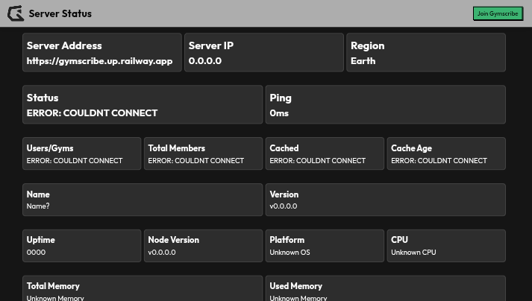Image resolution: width=532 pixels, height=301 pixels.
Task: Open the gymscribe.up.railway.app address
Action: (99, 61)
